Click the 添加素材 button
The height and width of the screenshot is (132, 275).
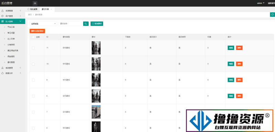click(97, 24)
